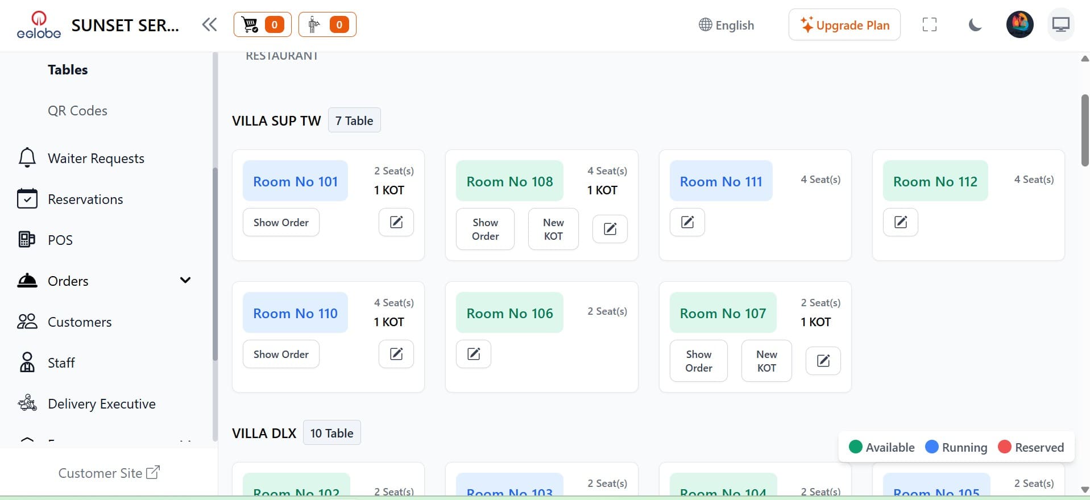
Task: Create New KOT for Room No 108
Action: (x=553, y=229)
